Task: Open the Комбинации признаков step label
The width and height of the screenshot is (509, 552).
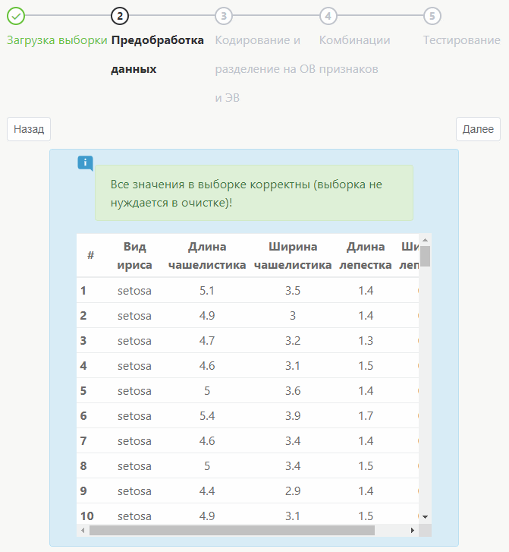Action: (354, 55)
